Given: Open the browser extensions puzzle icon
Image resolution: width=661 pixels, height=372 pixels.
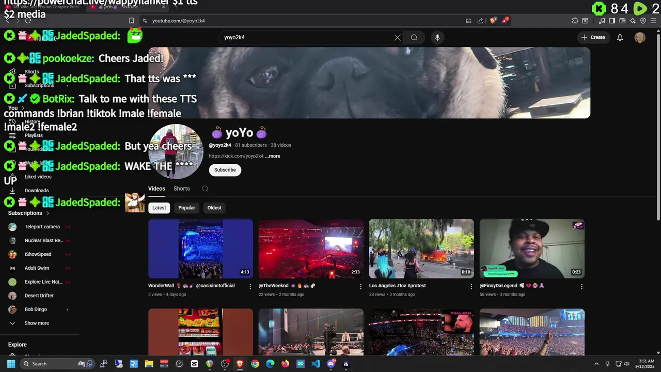Looking at the screenshot, I should coord(575,21).
